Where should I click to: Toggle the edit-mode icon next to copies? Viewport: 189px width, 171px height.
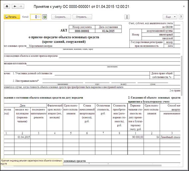click(45, 17)
